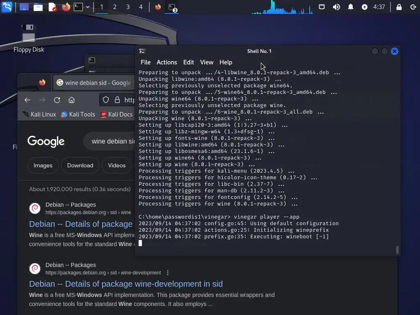Go forward in Firefox
The image size is (420, 315).
pos(42,100)
